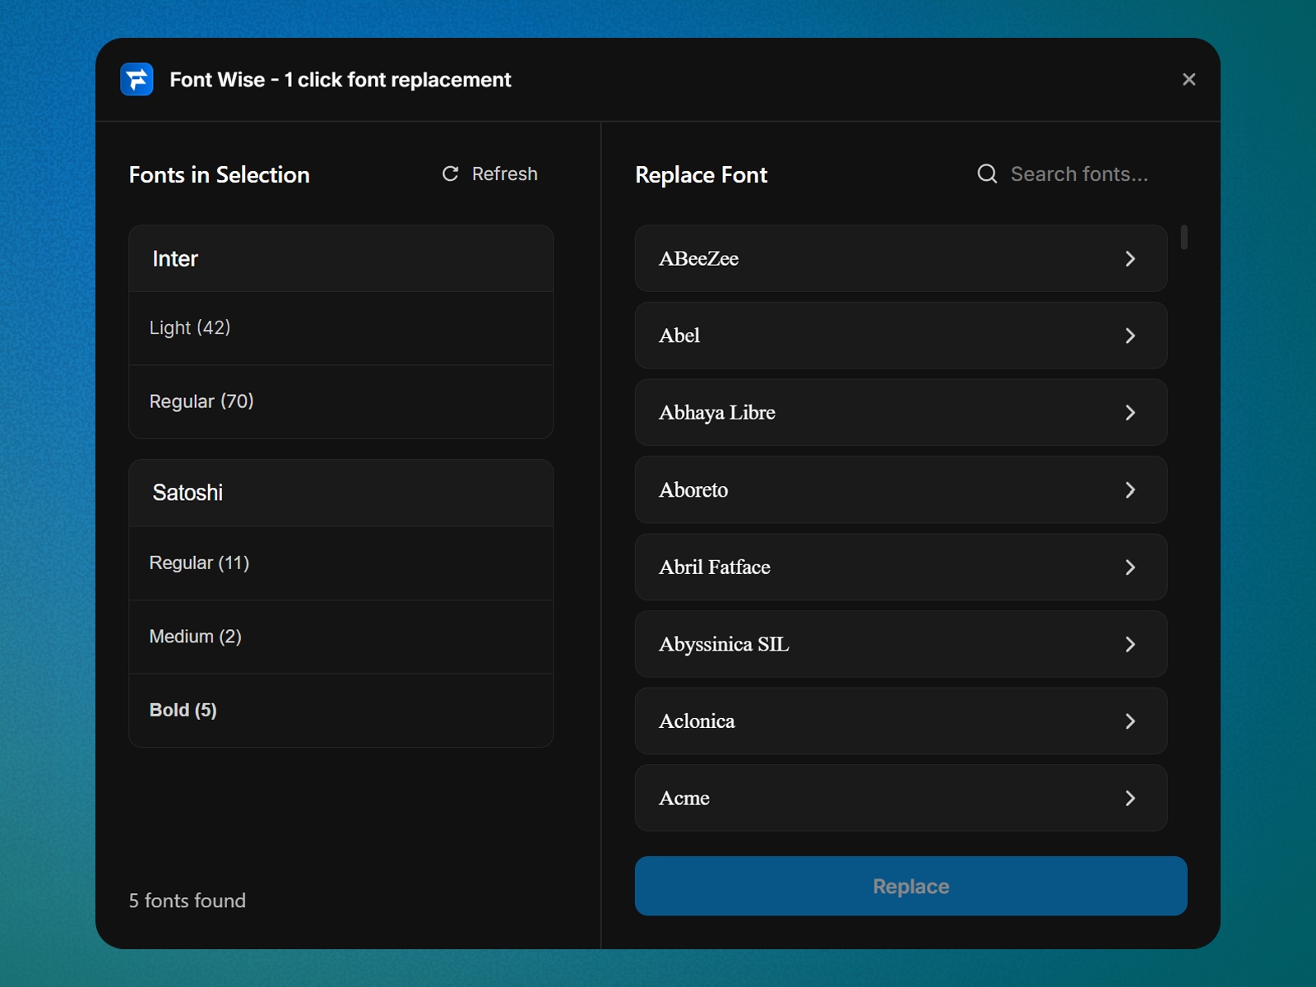Open the Abel font chevron
This screenshot has width=1316, height=987.
(1131, 336)
